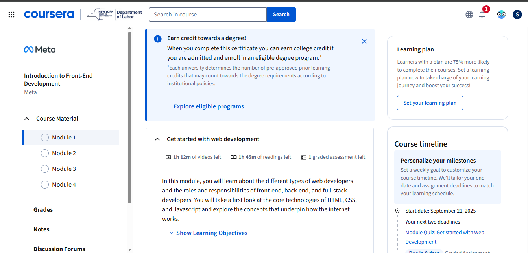Screen dimensions: 528x253
Task: Select Module 2 in course material
Action: coord(64,153)
